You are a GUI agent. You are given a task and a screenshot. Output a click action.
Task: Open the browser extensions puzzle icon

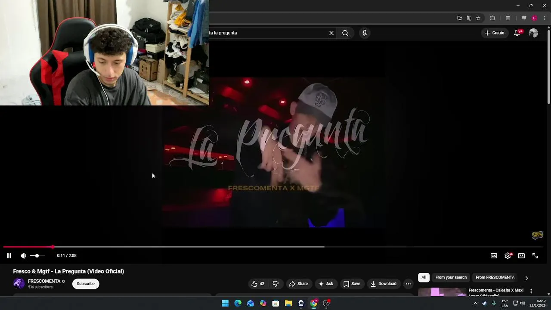[x=492, y=18]
